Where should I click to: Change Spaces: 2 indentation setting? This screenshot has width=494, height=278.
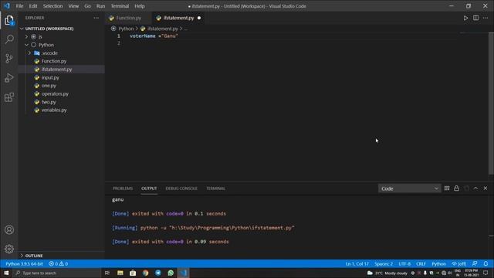384,263
